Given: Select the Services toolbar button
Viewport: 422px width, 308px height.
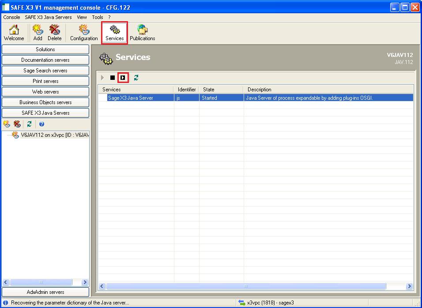Looking at the screenshot, I should [115, 33].
